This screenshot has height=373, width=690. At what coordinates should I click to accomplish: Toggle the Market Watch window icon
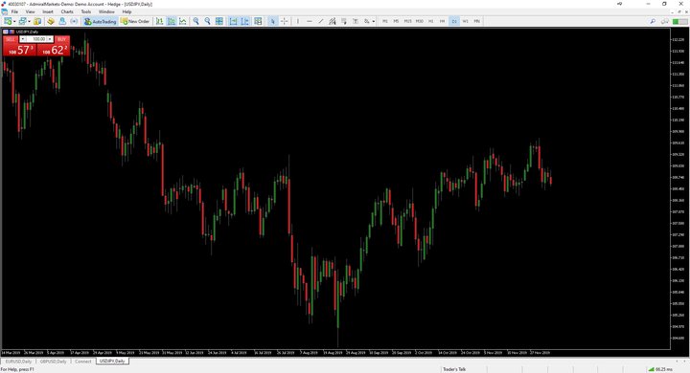pyautogui.click(x=37, y=21)
